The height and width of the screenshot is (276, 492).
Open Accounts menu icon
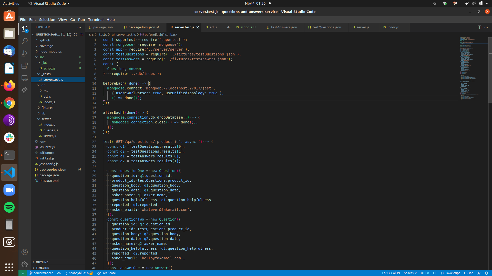[x=25, y=252]
